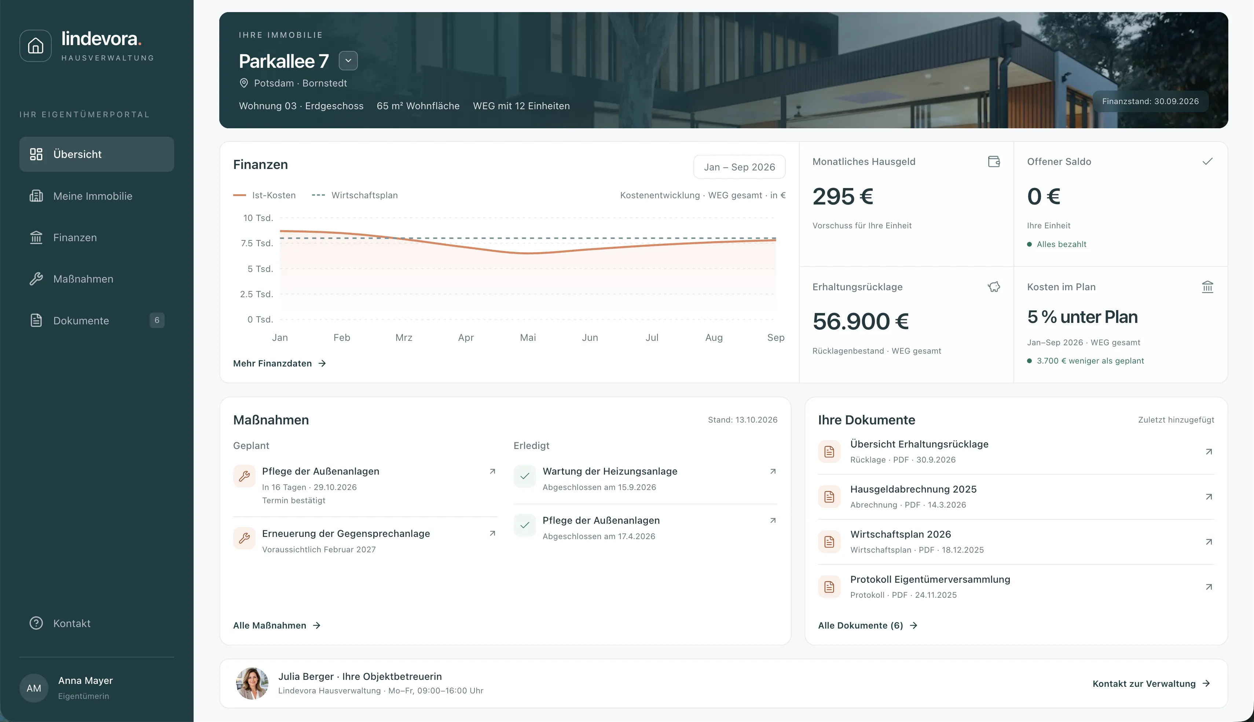Click the file icon beside Hausgeldabrechnung 2025
Image resolution: width=1254 pixels, height=722 pixels.
pyautogui.click(x=829, y=497)
